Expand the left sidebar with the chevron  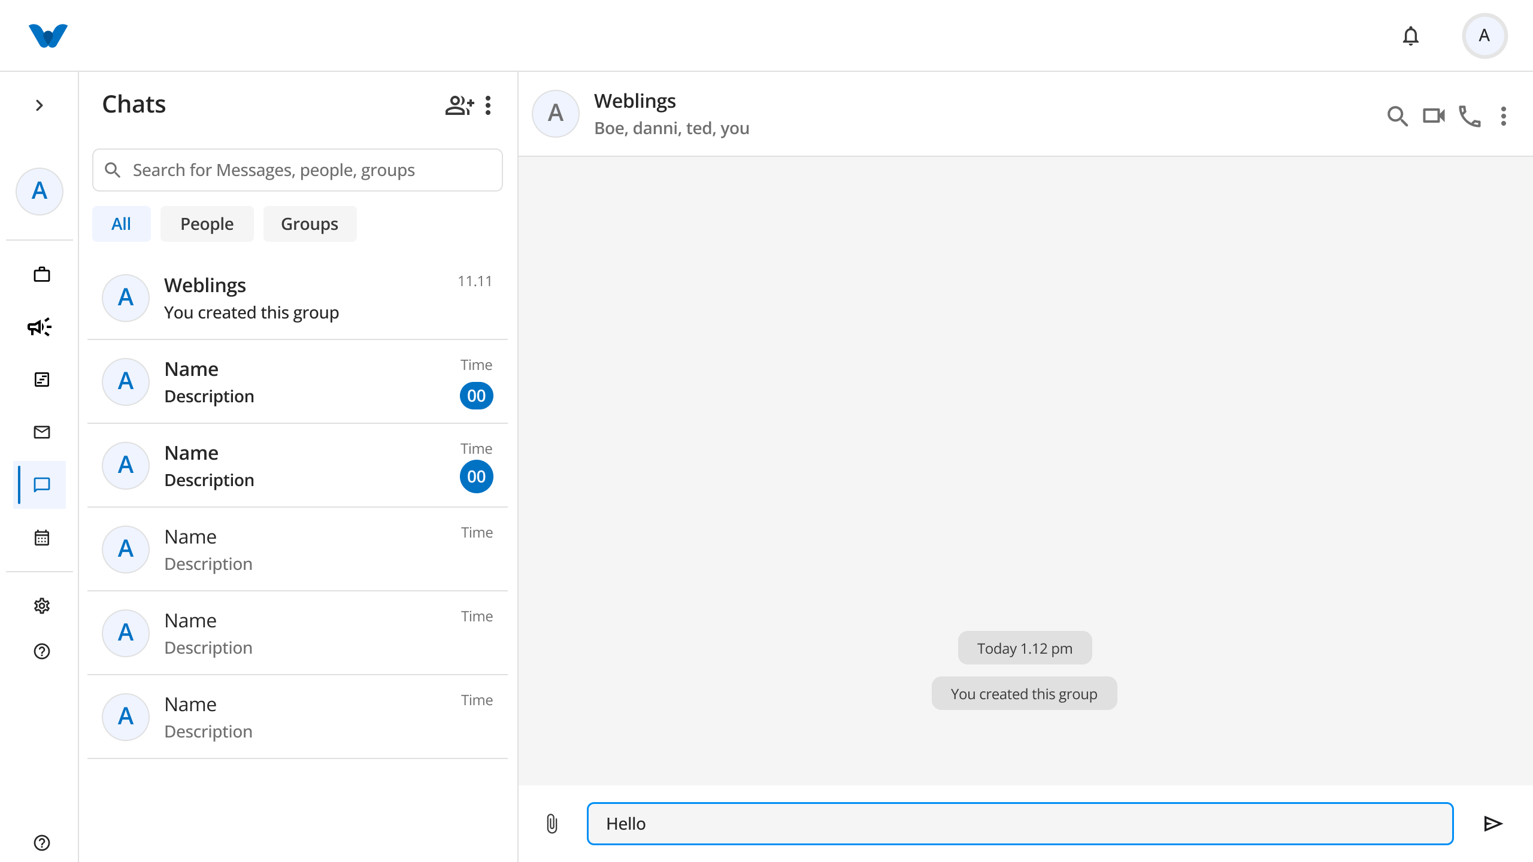coord(40,105)
